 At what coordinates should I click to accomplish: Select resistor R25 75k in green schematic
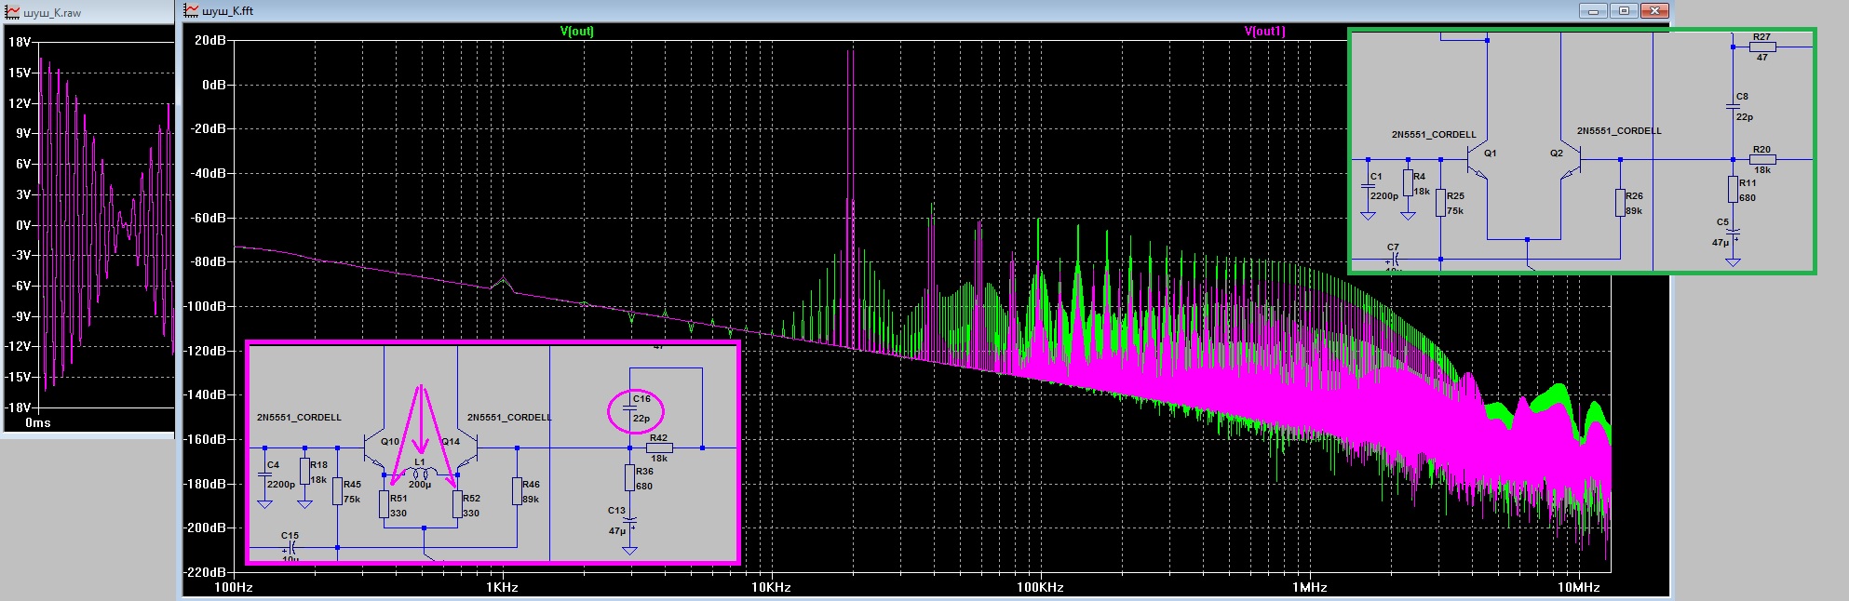[x=1441, y=203]
